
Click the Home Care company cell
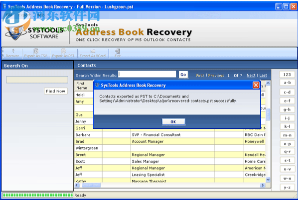coord(255,161)
